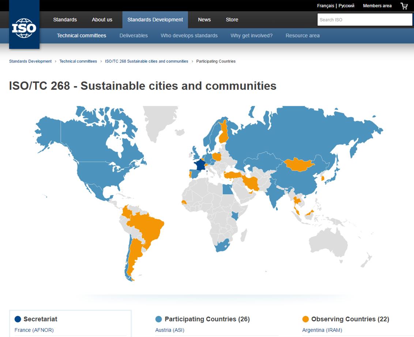Go to the News section
Screen dimensions: 414x337
(x=204, y=20)
